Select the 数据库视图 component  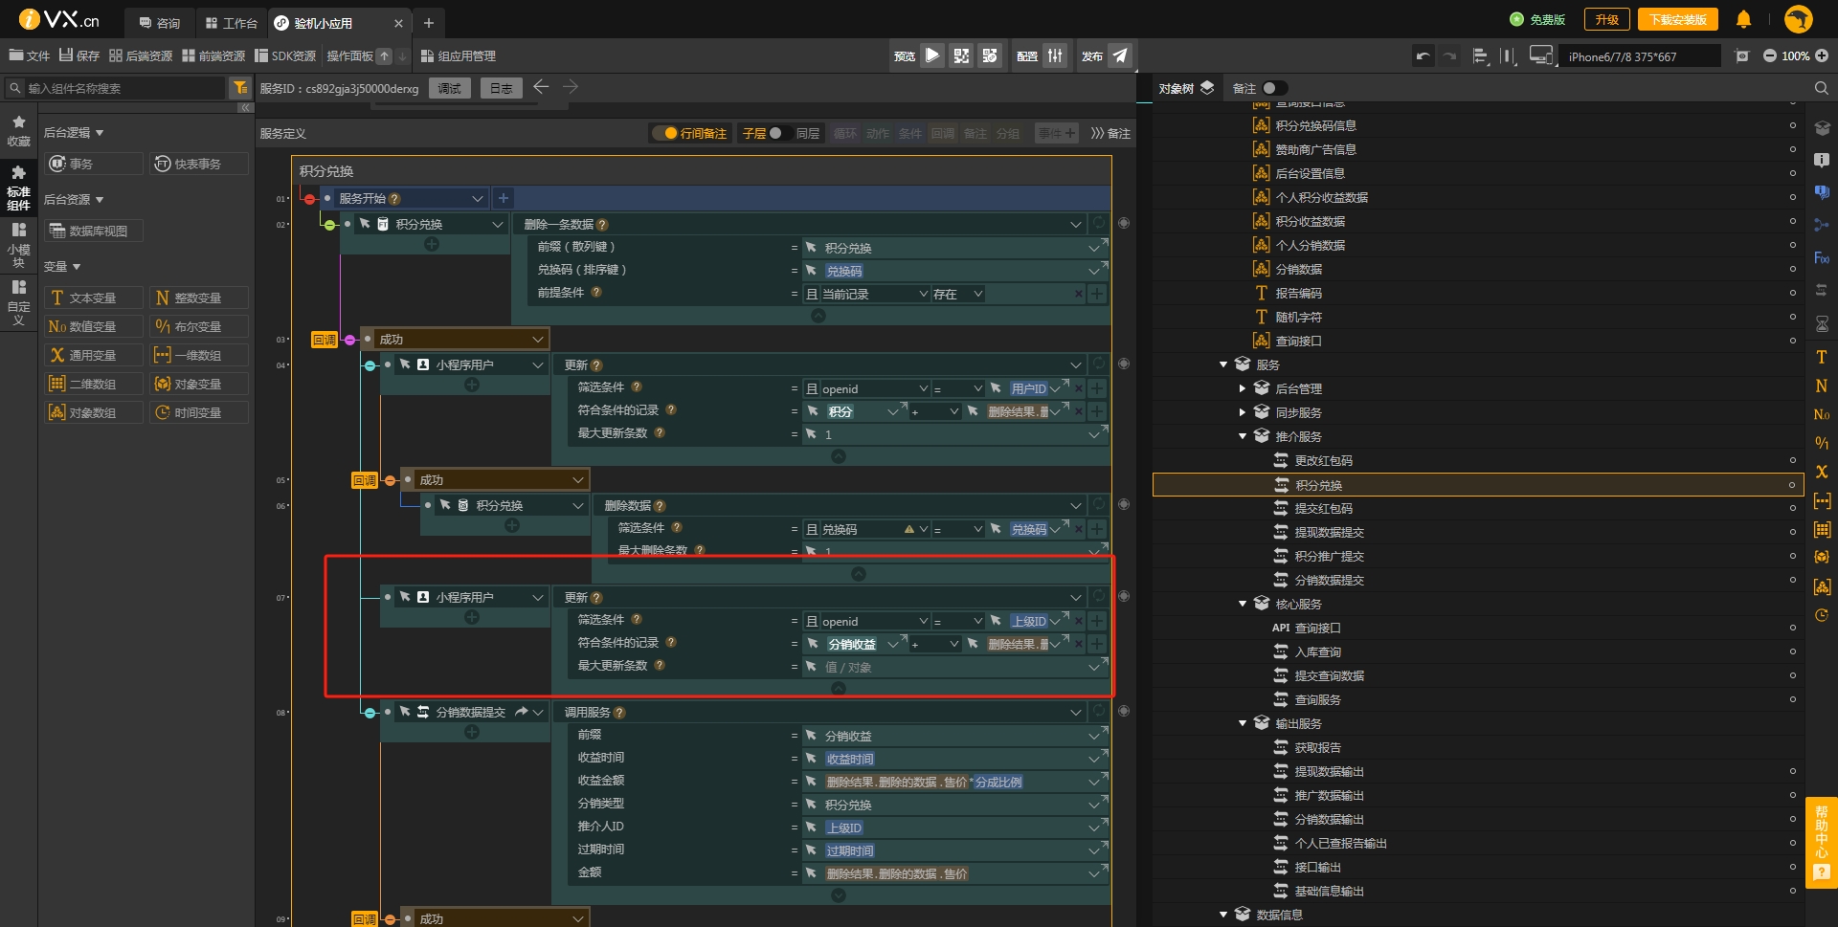point(94,231)
